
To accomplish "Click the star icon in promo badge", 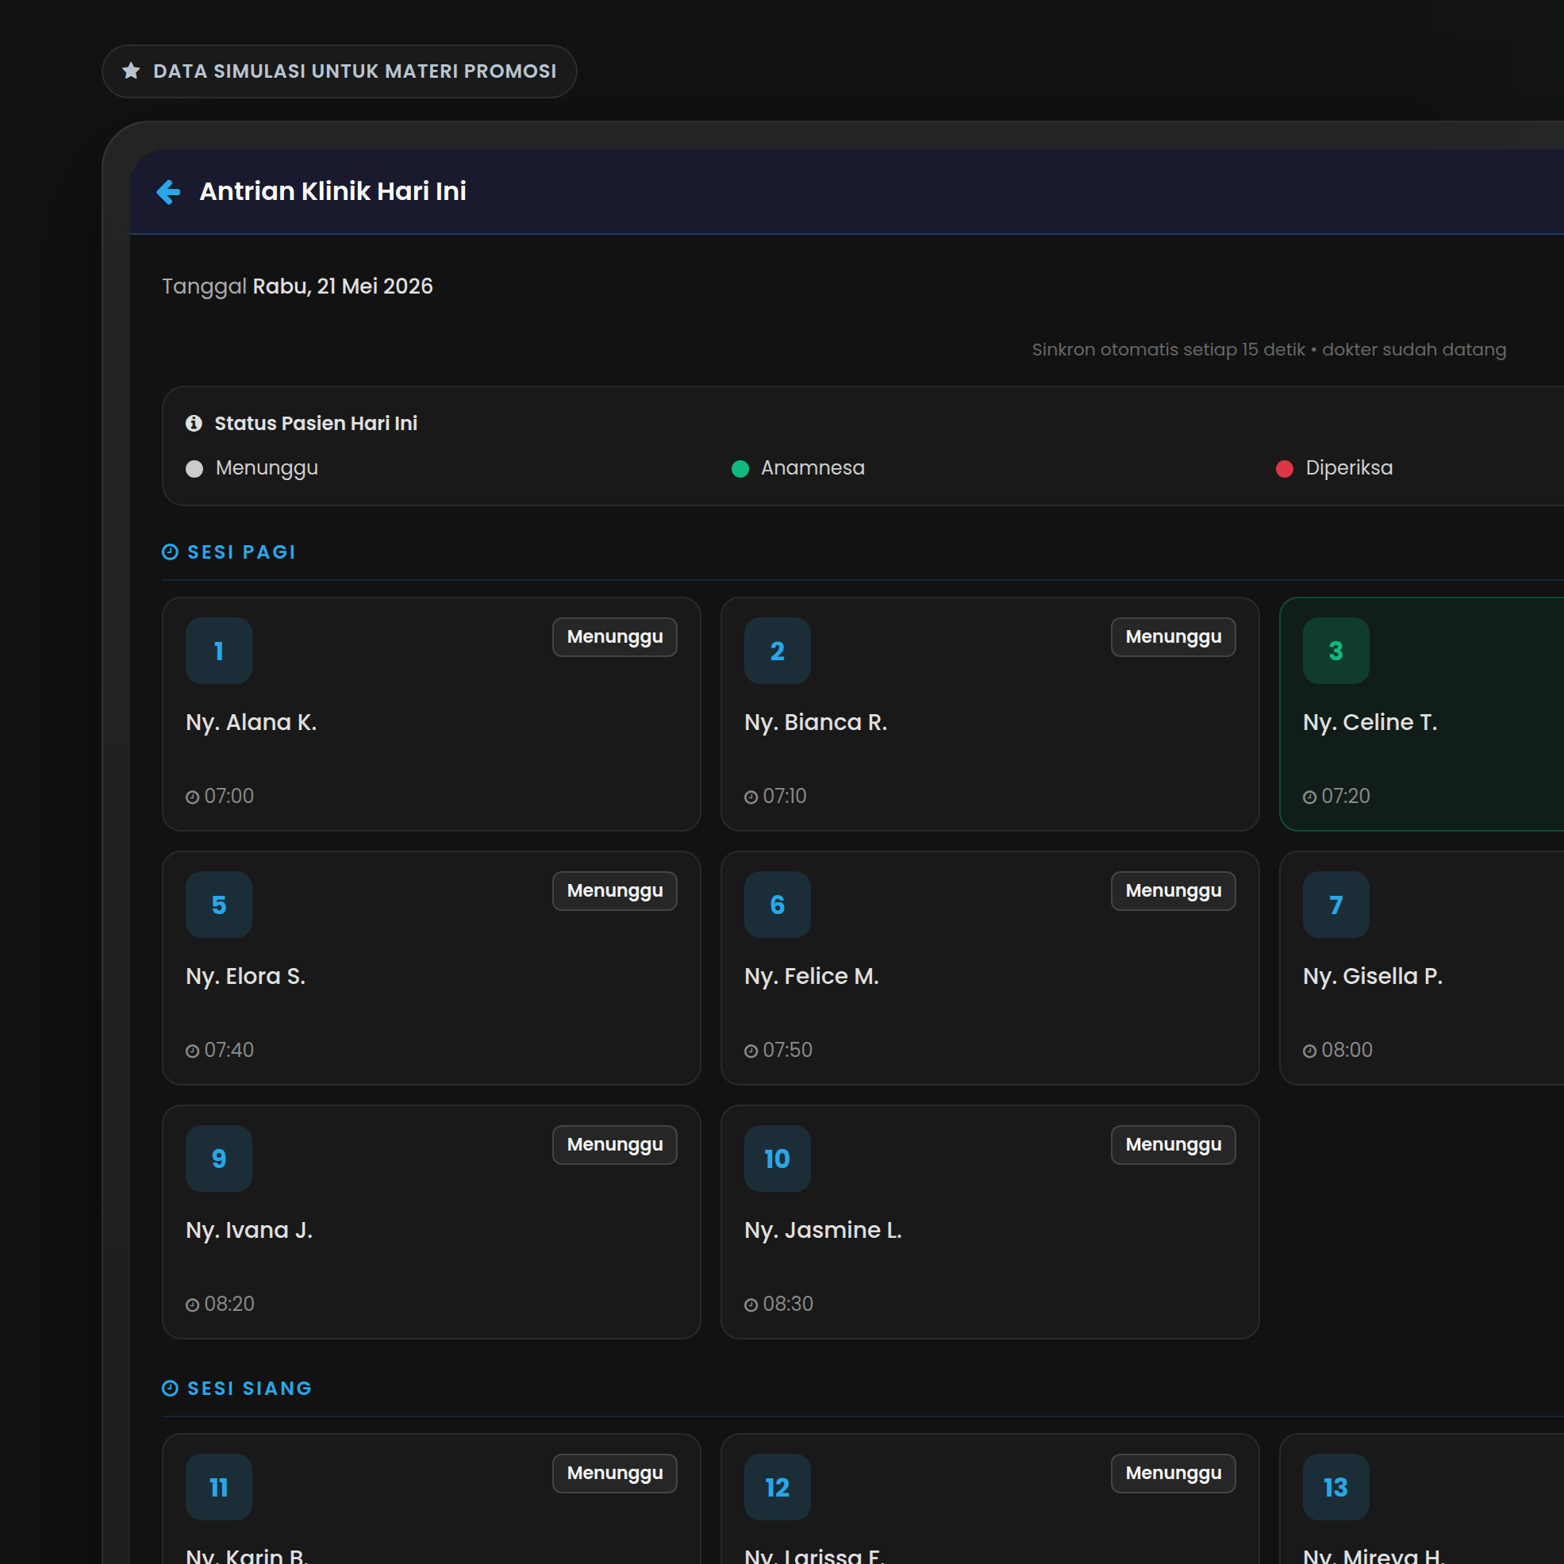I will coord(131,71).
